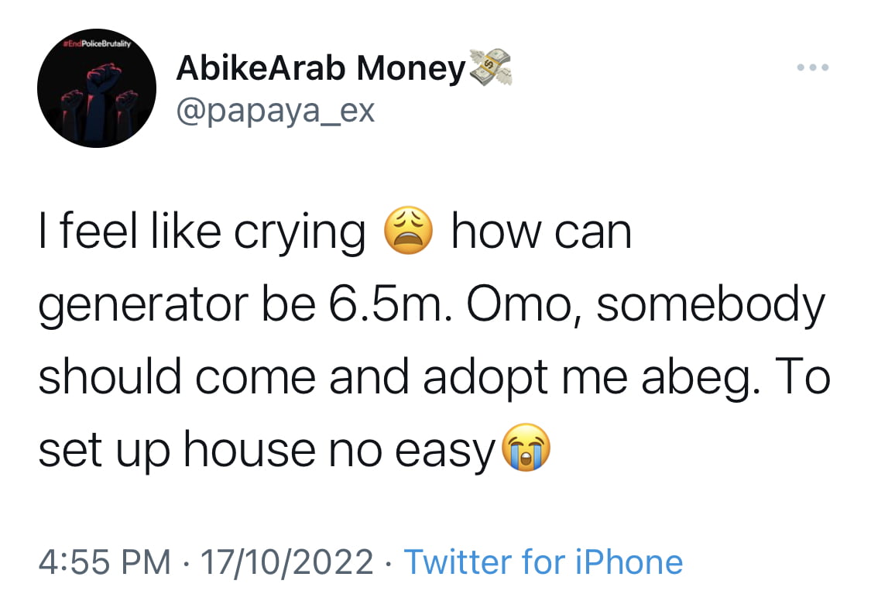Click the Twitter for iPhone link

coord(544,562)
